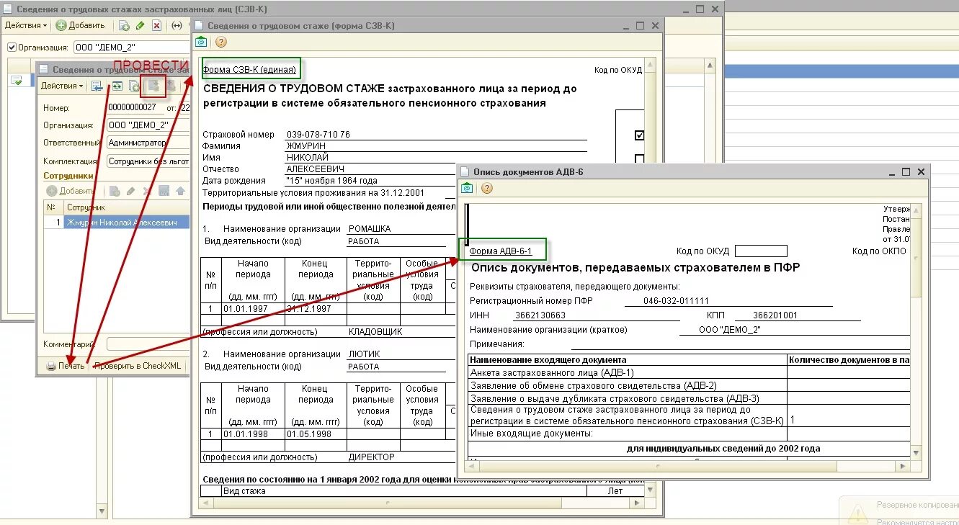The image size is (959, 525).
Task: Click Форма АДВ-6-1 link text
Action: 500,251
